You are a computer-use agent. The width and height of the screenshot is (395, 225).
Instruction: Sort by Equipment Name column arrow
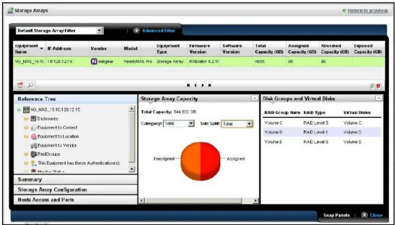click(42, 48)
